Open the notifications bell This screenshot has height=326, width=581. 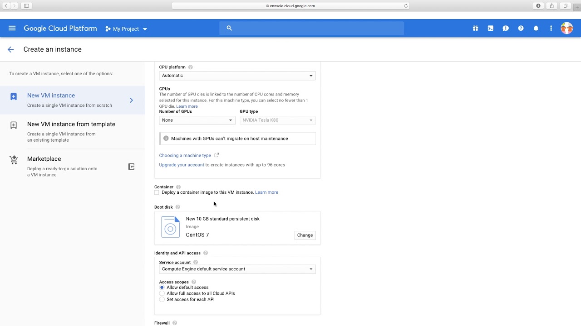coord(536,28)
